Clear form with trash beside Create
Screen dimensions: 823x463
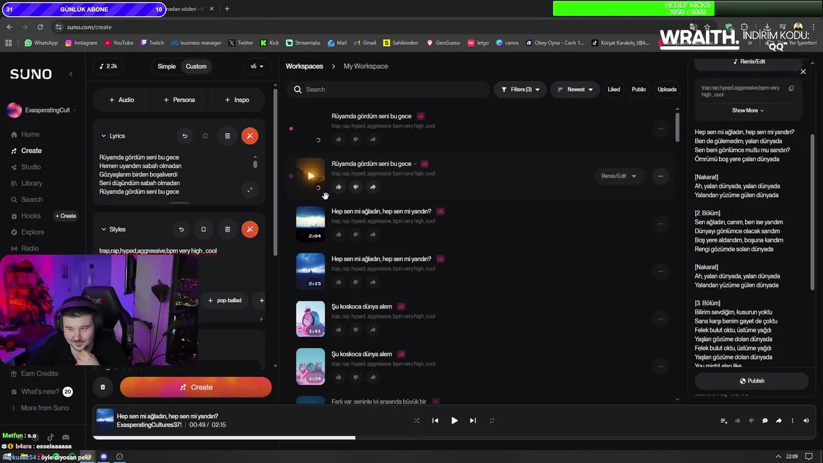coord(103,387)
